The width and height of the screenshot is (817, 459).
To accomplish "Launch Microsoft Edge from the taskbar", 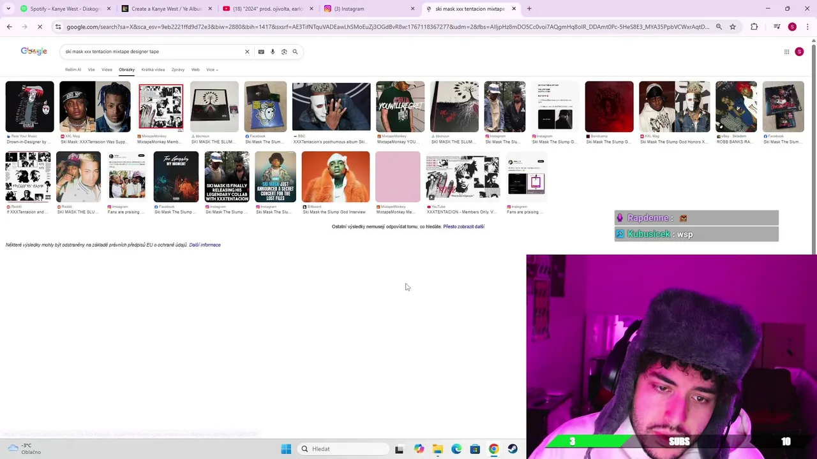I will pos(456,449).
